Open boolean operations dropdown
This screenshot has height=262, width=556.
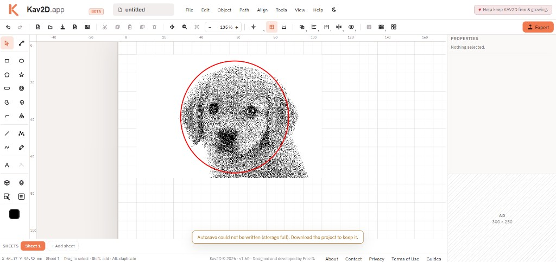pyautogui.click(x=302, y=27)
